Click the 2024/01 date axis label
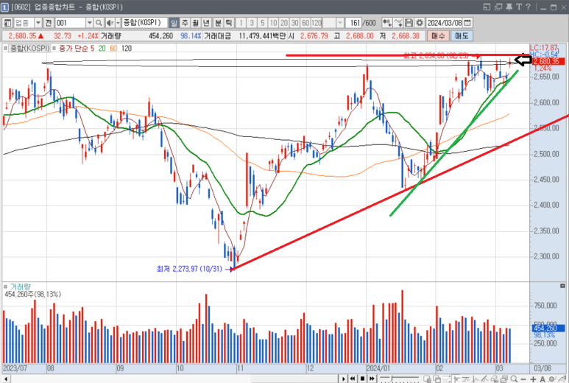 pos(378,368)
